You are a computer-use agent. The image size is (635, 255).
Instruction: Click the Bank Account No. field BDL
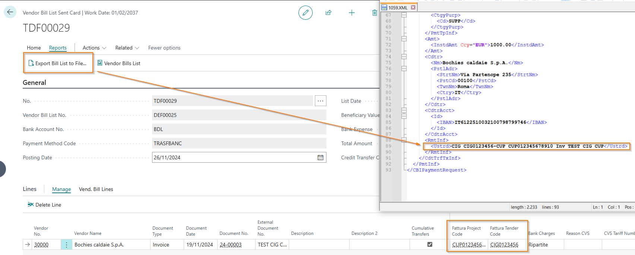tap(239, 129)
